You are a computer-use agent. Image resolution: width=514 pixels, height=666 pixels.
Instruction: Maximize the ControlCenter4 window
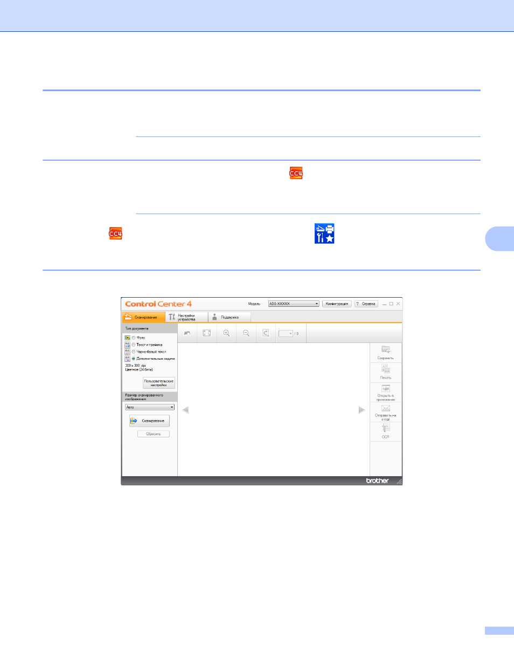(x=392, y=304)
